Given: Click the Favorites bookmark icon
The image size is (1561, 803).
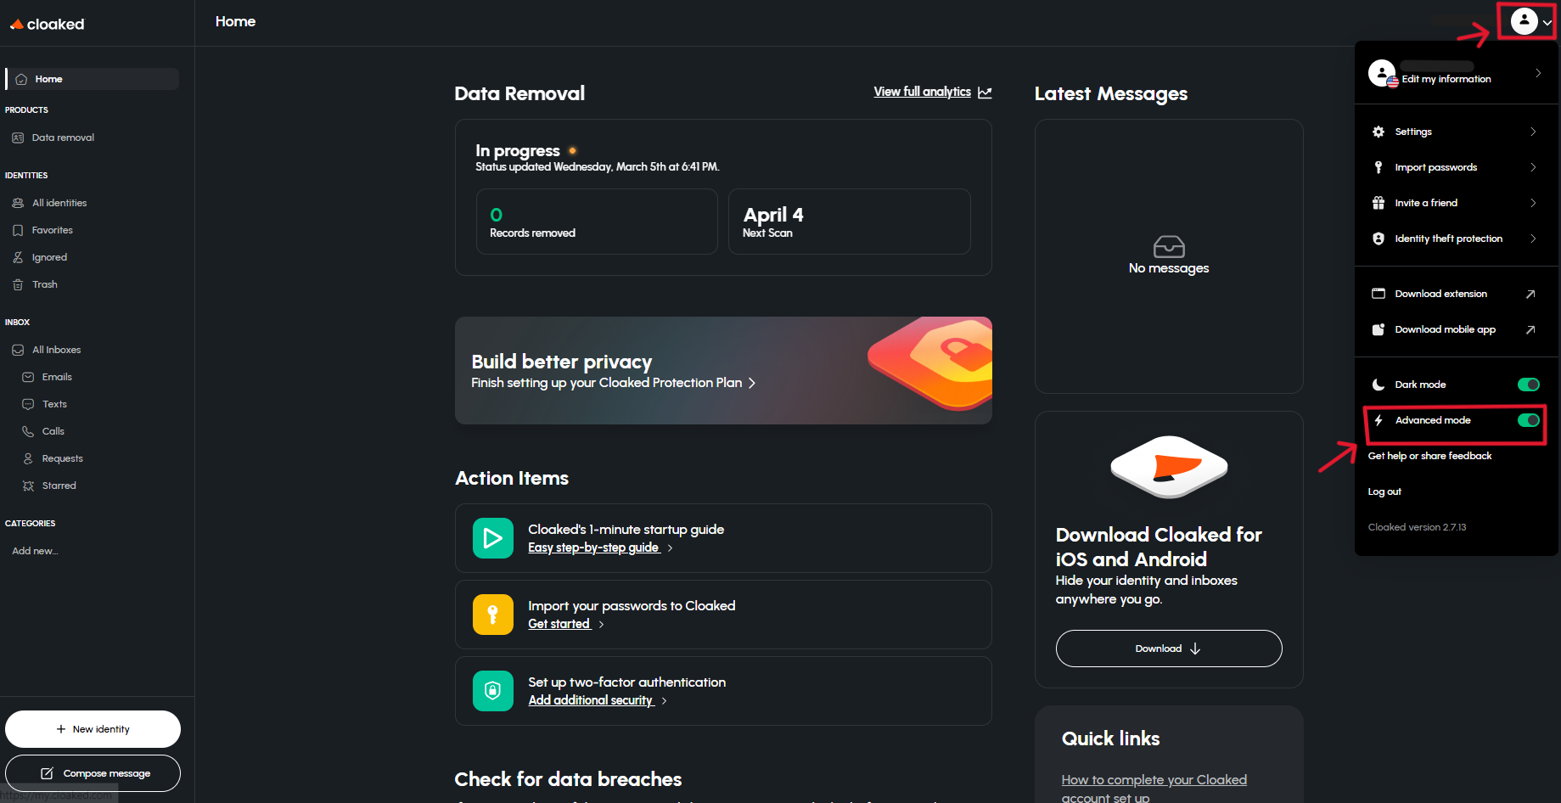Looking at the screenshot, I should [18, 230].
